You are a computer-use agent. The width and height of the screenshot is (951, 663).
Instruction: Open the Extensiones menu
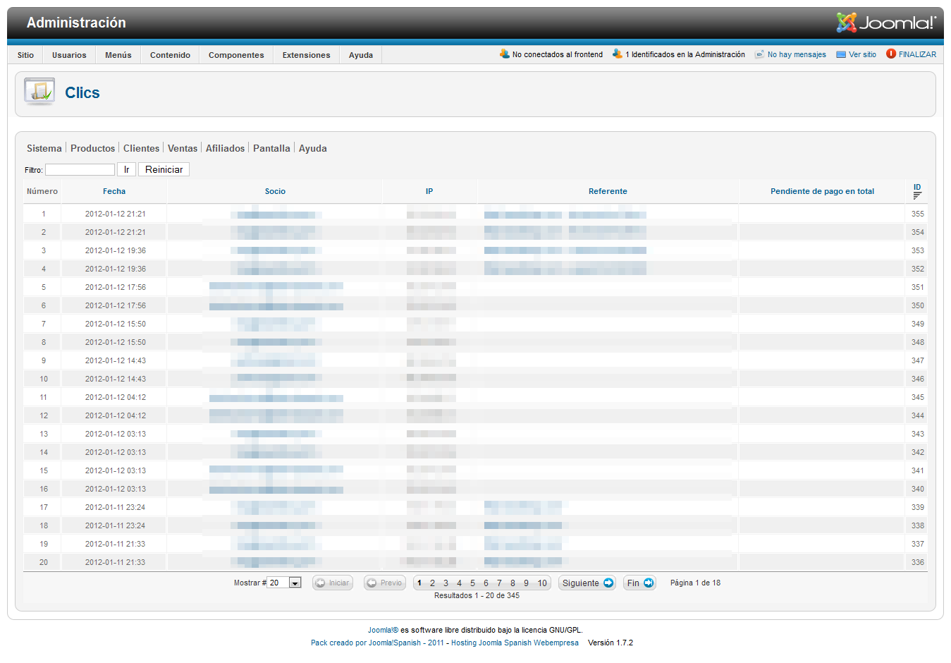tap(306, 55)
